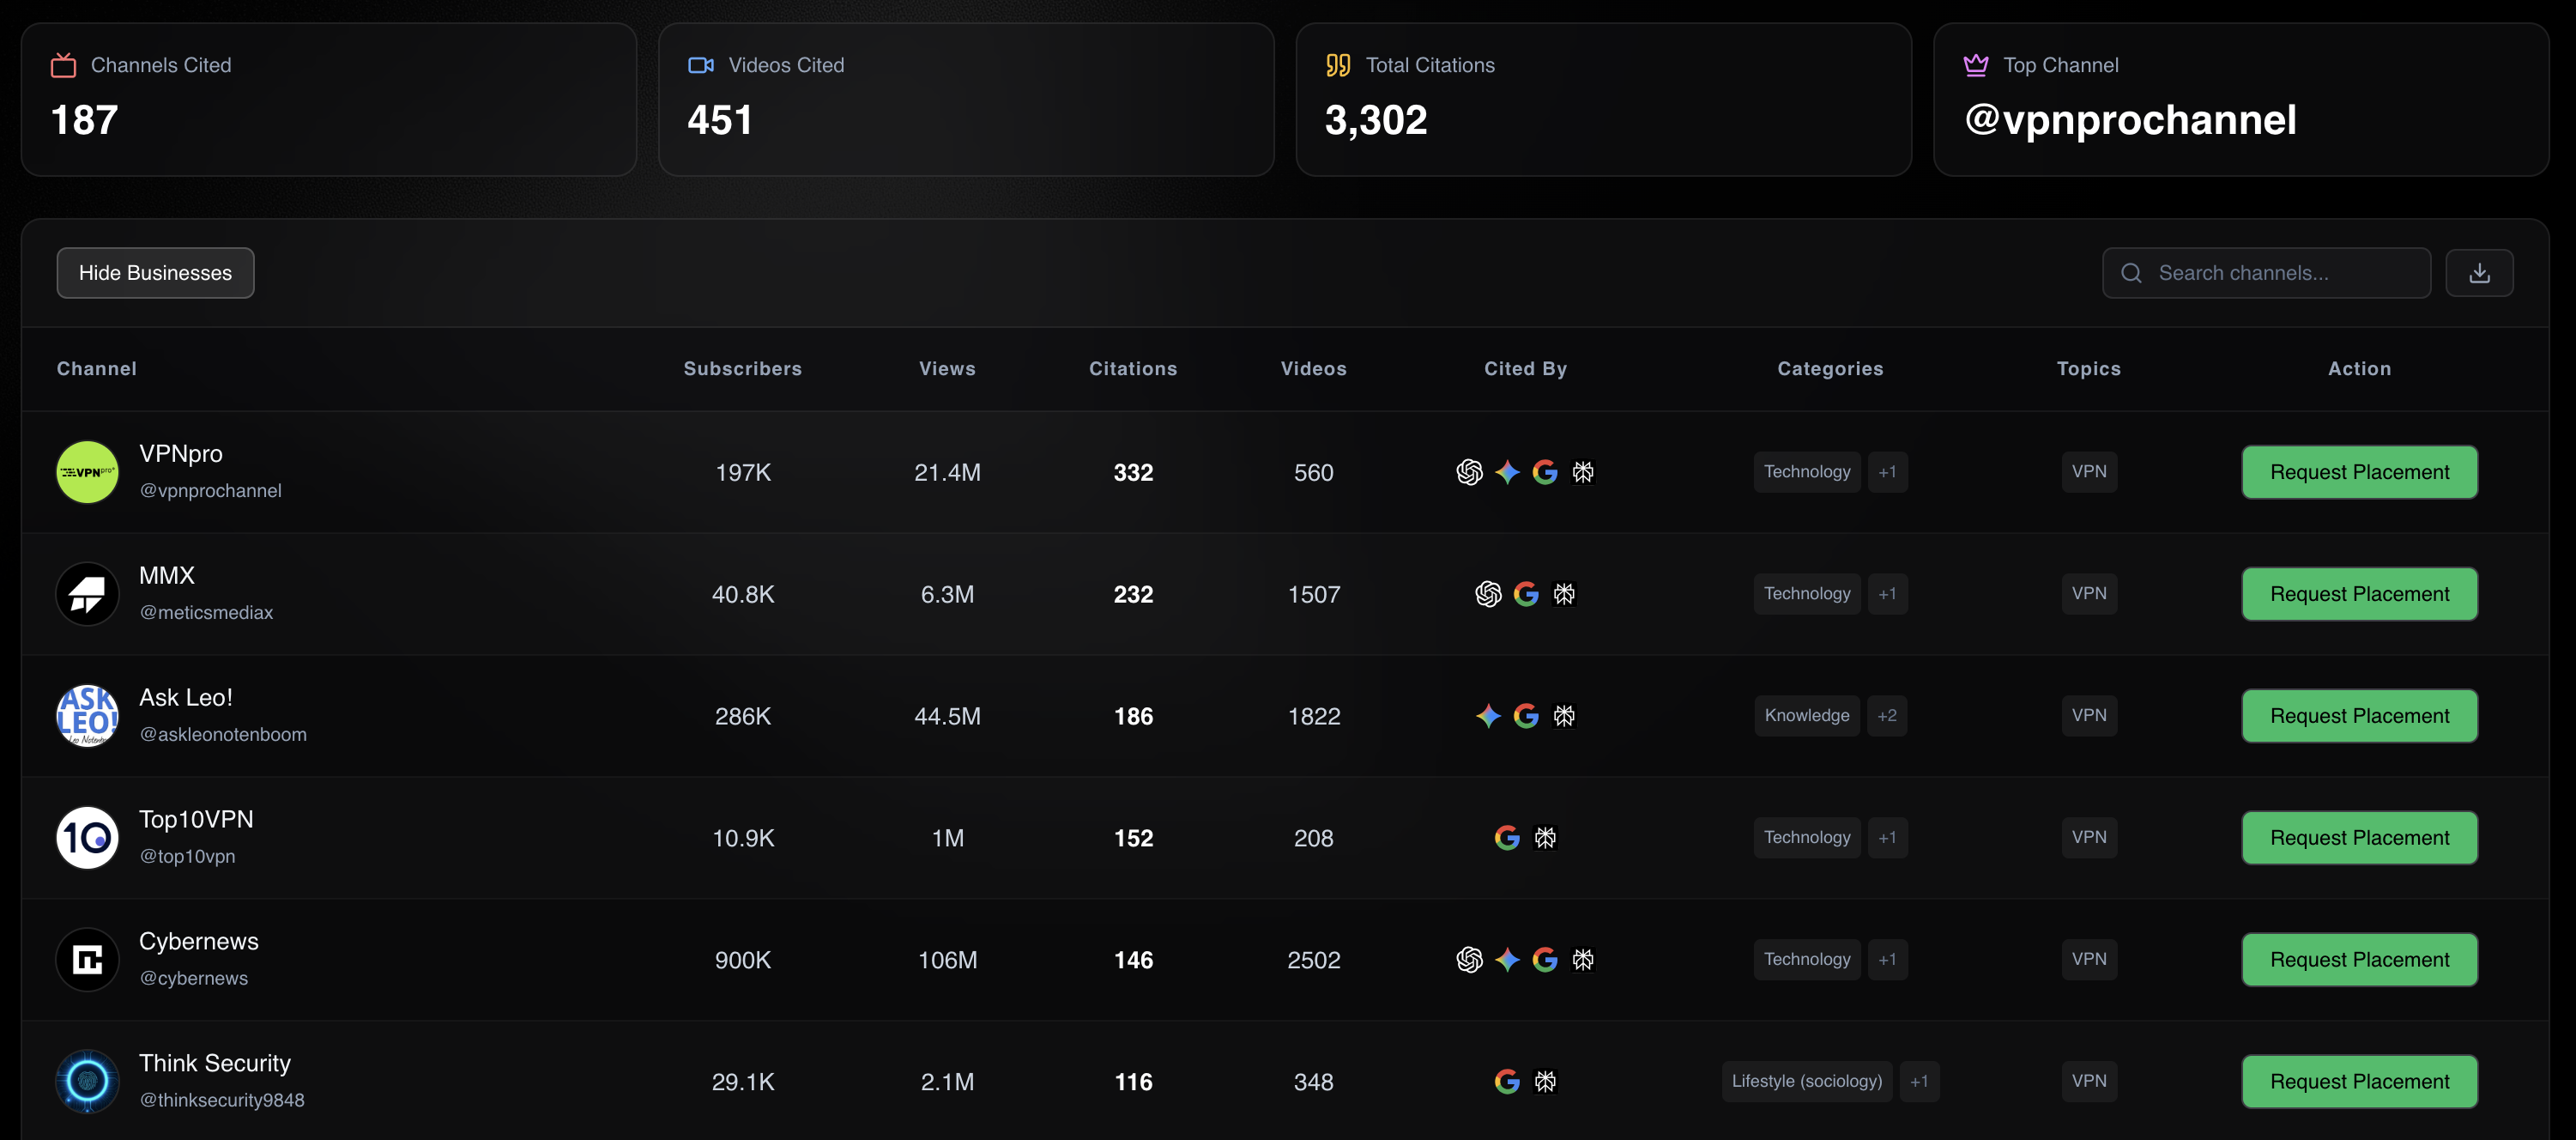Sort by the Videos column header
Viewport: 2576px width, 1140px height.
click(x=1313, y=369)
